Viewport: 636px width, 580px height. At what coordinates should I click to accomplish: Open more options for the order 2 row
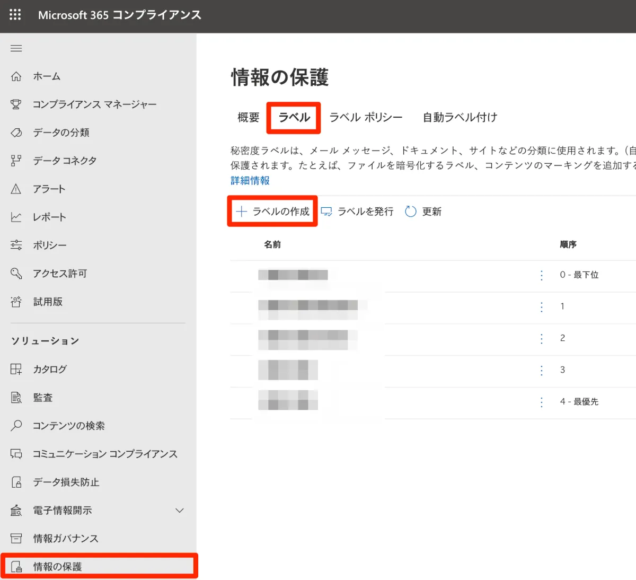541,339
